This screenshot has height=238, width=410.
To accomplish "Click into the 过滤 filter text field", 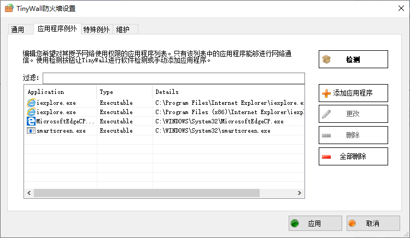I will click(174, 78).
